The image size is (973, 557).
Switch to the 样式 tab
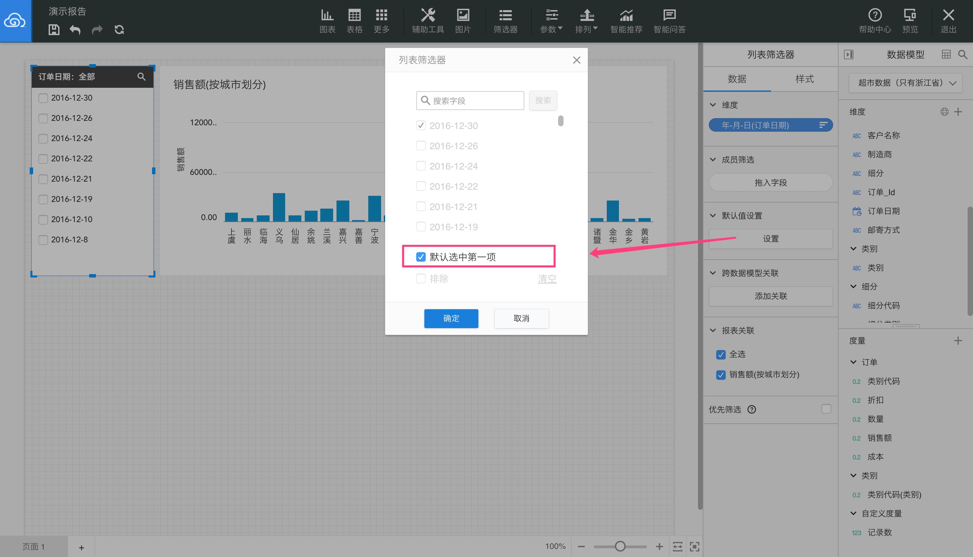pos(804,79)
